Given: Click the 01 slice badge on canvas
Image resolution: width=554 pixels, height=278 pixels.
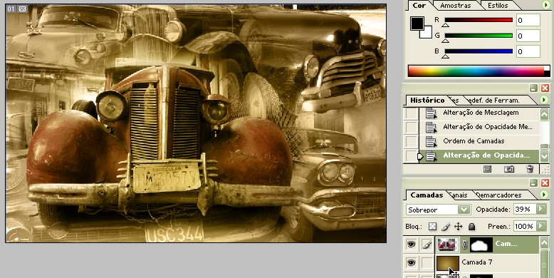Looking at the screenshot, I should click(x=11, y=9).
